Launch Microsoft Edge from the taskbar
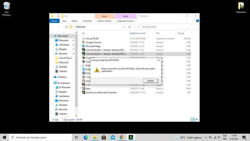 [86, 137]
